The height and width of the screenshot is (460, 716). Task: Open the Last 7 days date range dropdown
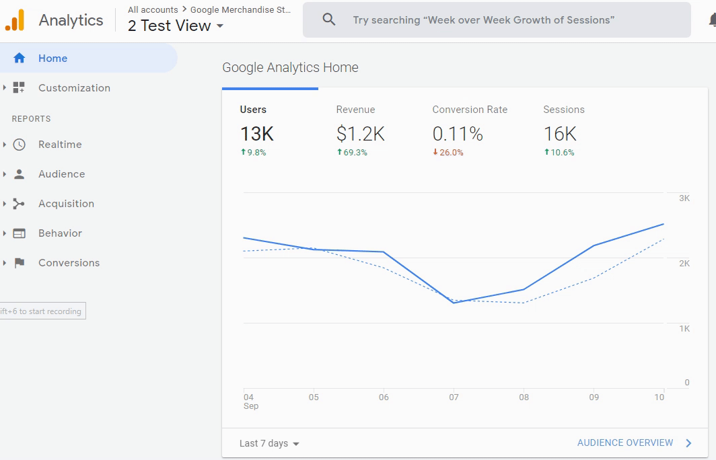pyautogui.click(x=269, y=443)
